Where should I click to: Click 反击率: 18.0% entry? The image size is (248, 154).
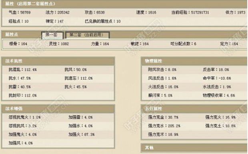pos(216,70)
